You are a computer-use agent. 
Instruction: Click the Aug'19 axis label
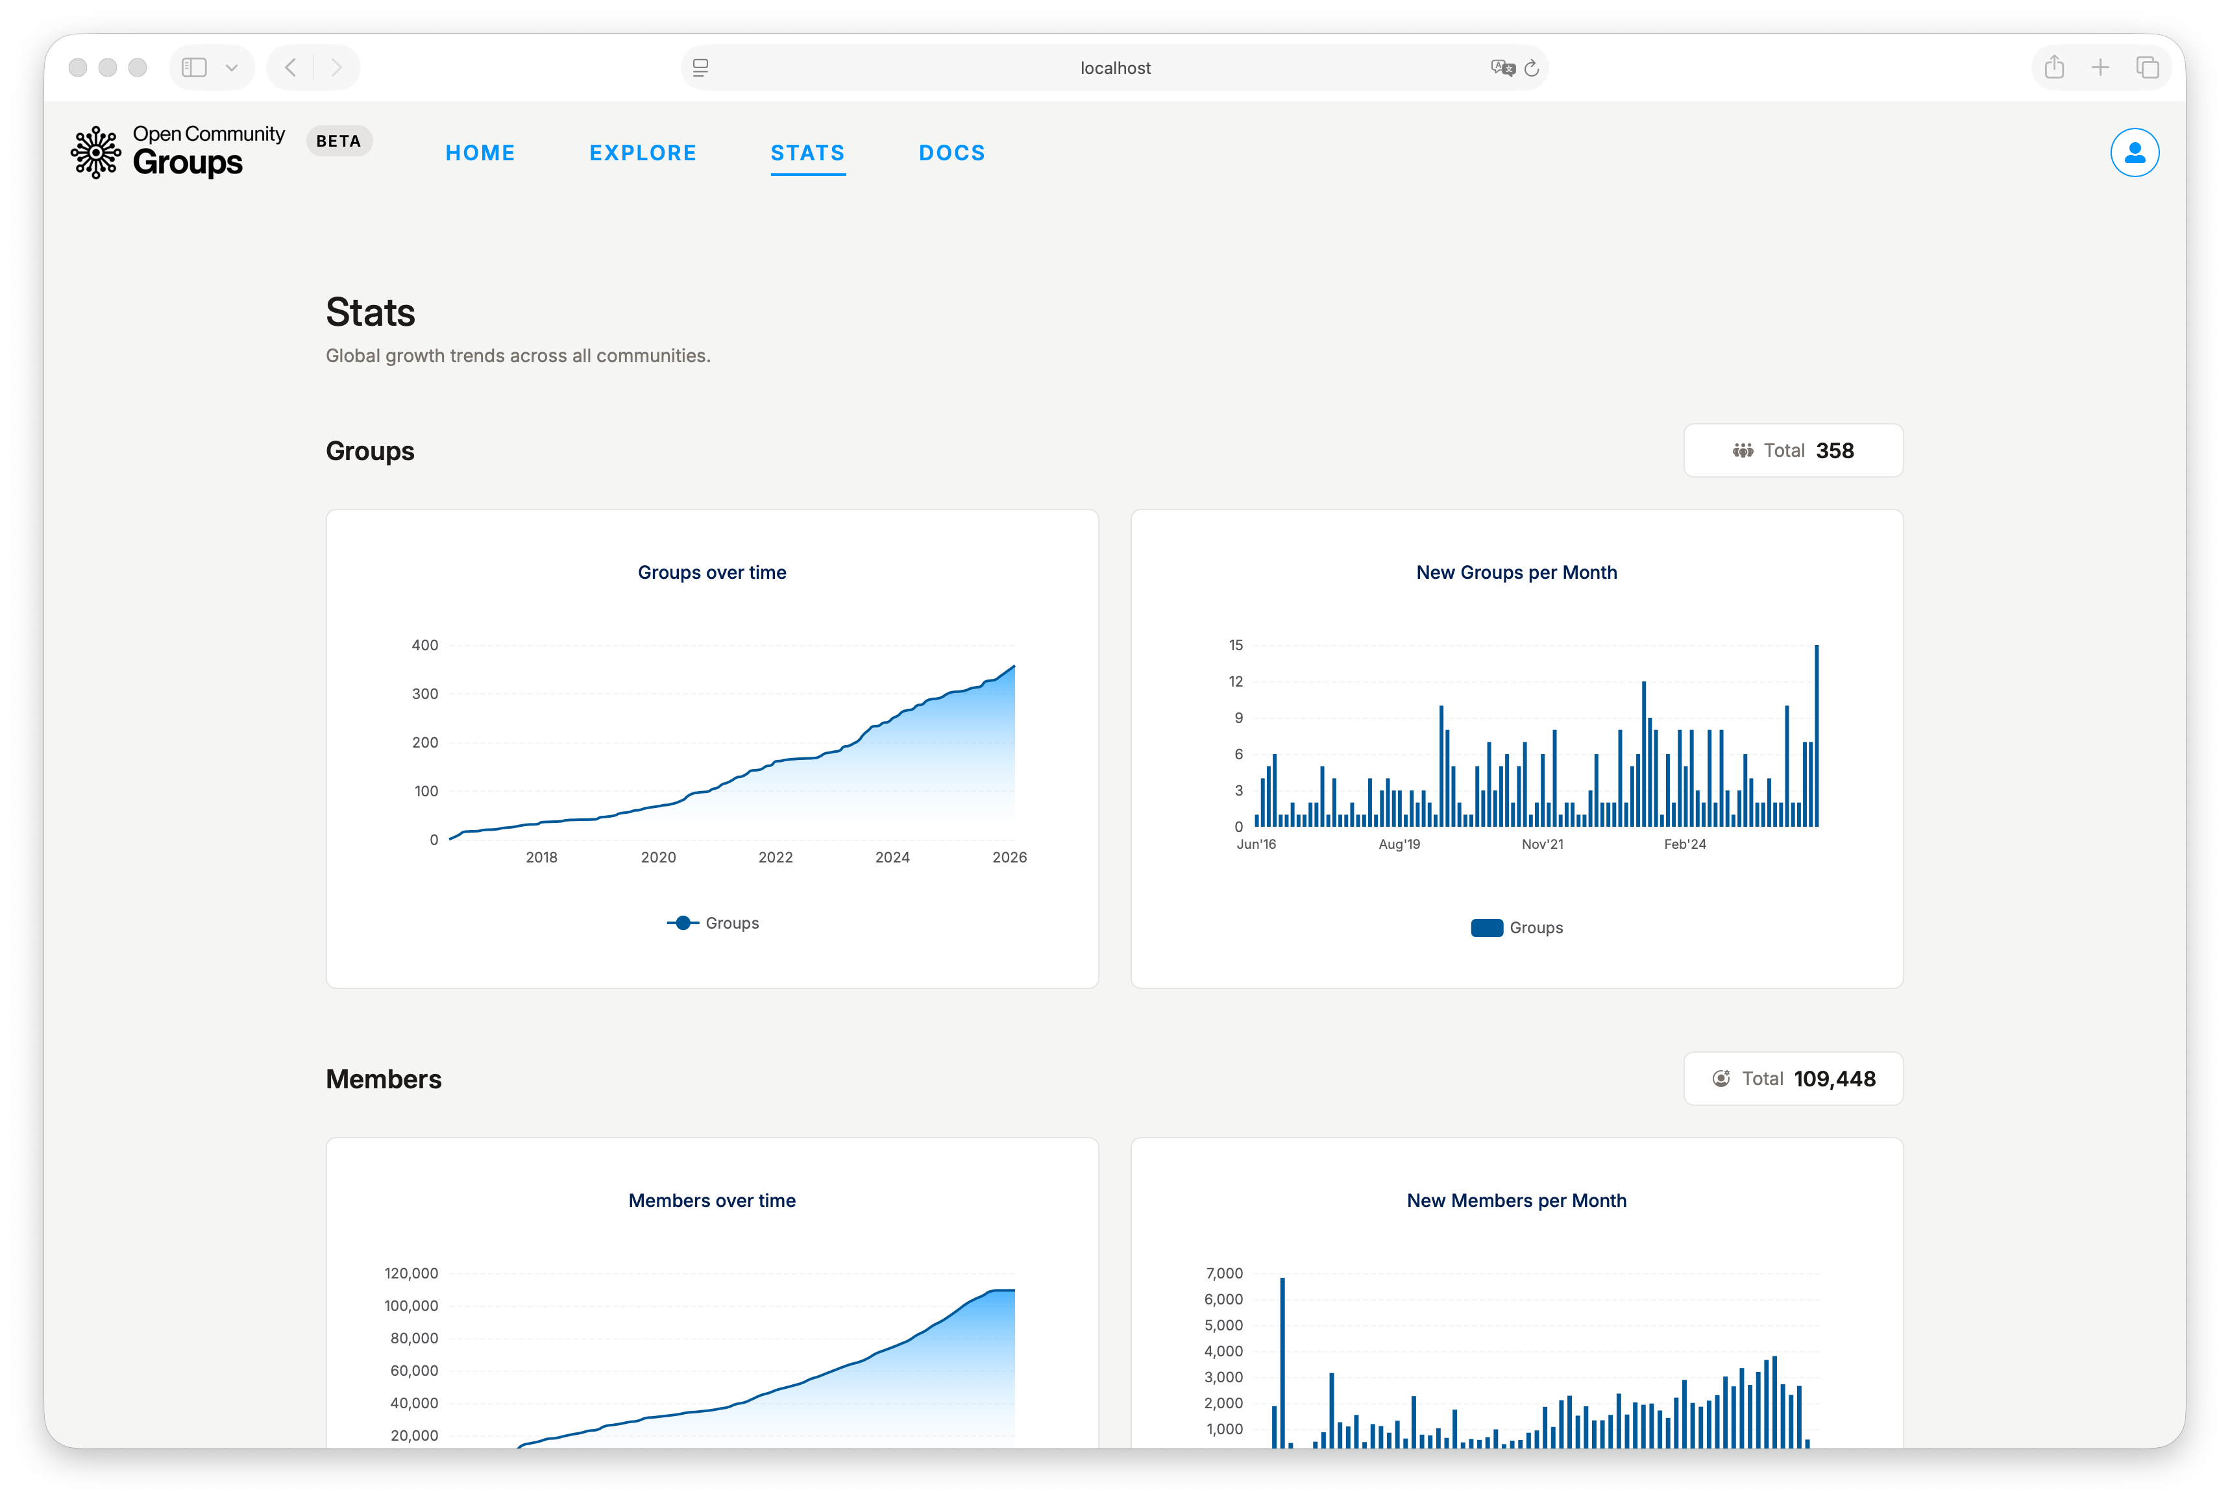pos(1399,844)
